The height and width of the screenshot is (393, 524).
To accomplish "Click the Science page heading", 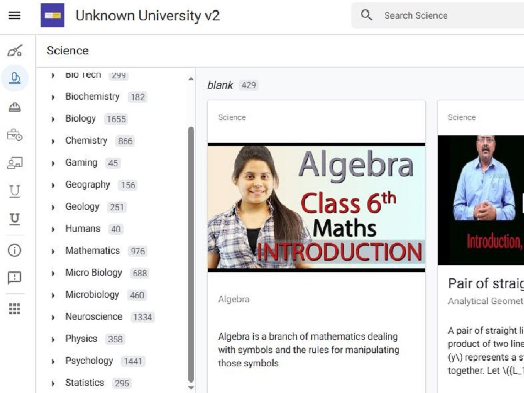I will [68, 51].
